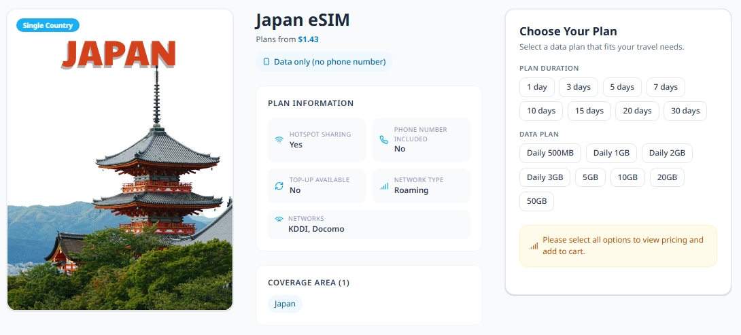
Task: Click the Choose Your Plan heading
Action: point(568,31)
